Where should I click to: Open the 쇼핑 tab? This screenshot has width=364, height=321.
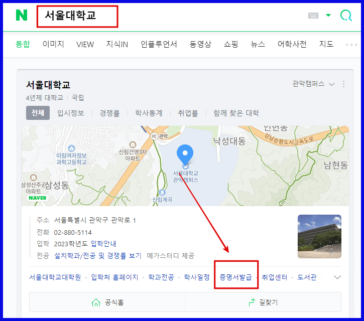pyautogui.click(x=231, y=44)
